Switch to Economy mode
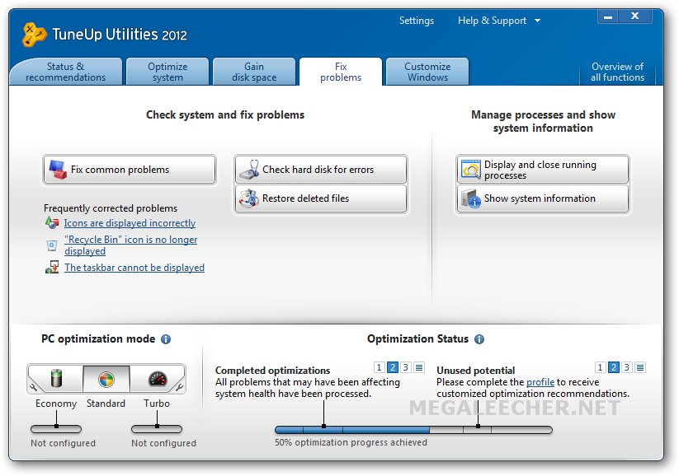679x476 pixels. (x=56, y=379)
